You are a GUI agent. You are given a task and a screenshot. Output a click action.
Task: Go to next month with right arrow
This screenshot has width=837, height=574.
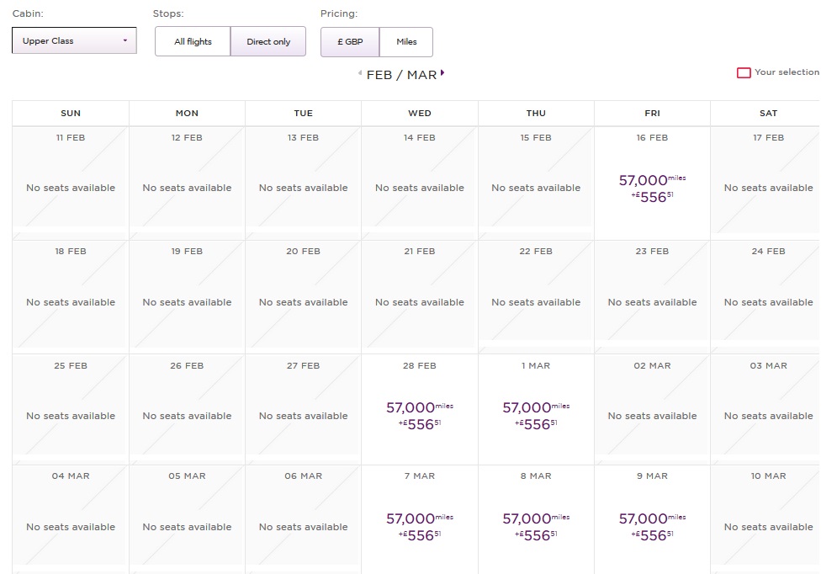[x=442, y=73]
